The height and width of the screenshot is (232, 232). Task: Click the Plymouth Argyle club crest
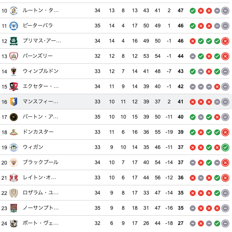[14, 41]
